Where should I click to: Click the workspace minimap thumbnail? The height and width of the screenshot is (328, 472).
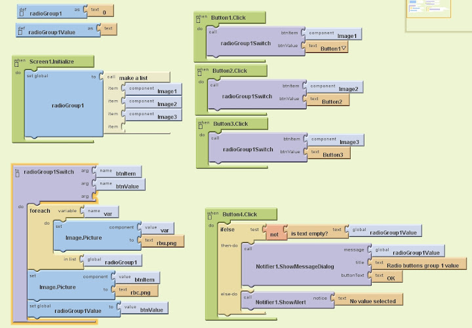click(438, 16)
